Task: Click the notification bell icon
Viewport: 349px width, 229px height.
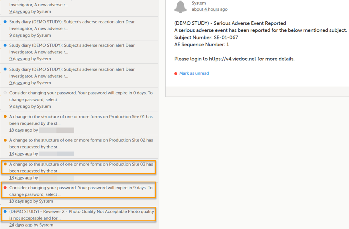Action: coord(181,7)
